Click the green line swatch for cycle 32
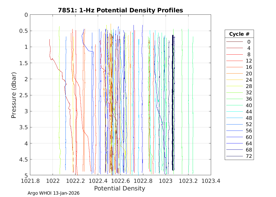Viewport: 276px width, 197px height. pyautogui.click(x=234, y=93)
